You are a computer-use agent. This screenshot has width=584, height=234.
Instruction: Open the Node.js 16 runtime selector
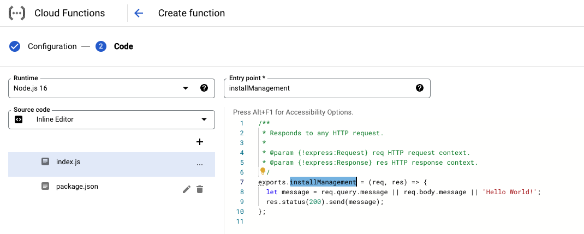(x=111, y=88)
